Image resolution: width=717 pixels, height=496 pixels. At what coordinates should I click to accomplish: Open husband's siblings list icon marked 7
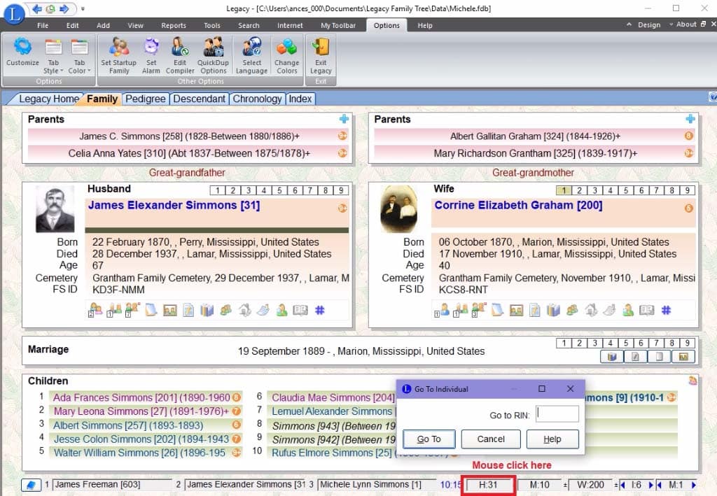(132, 310)
